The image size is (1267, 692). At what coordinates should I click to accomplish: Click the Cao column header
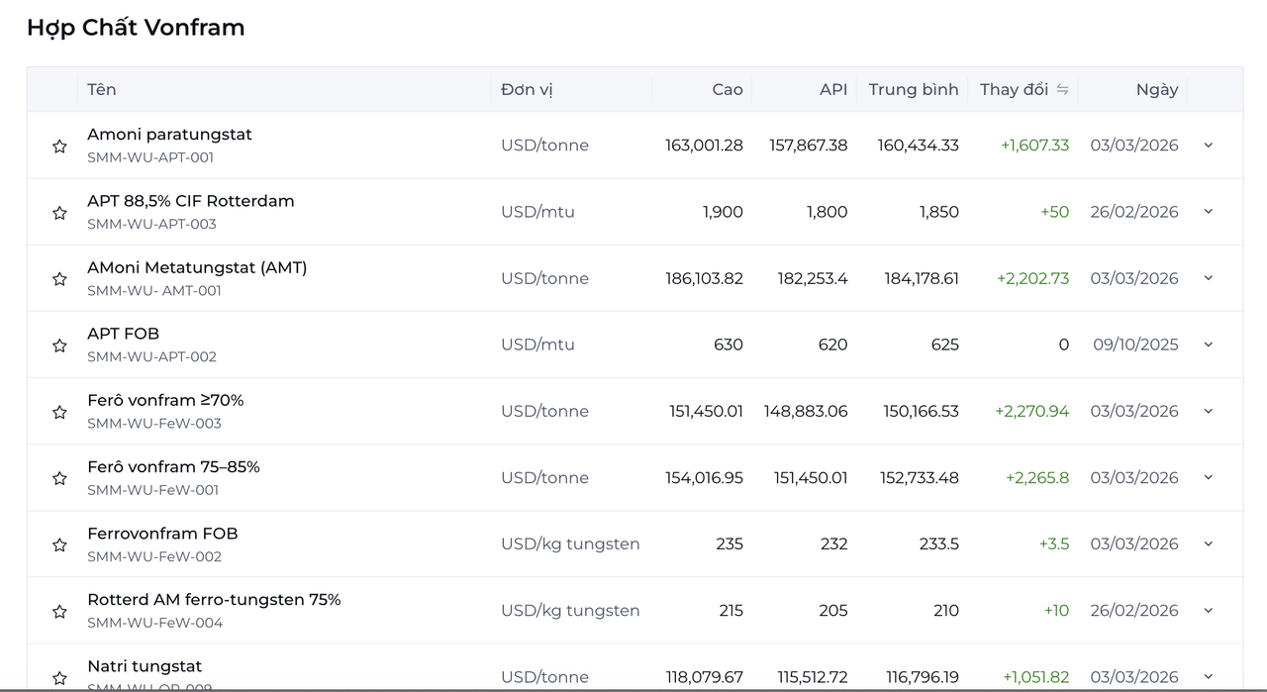coord(728,89)
